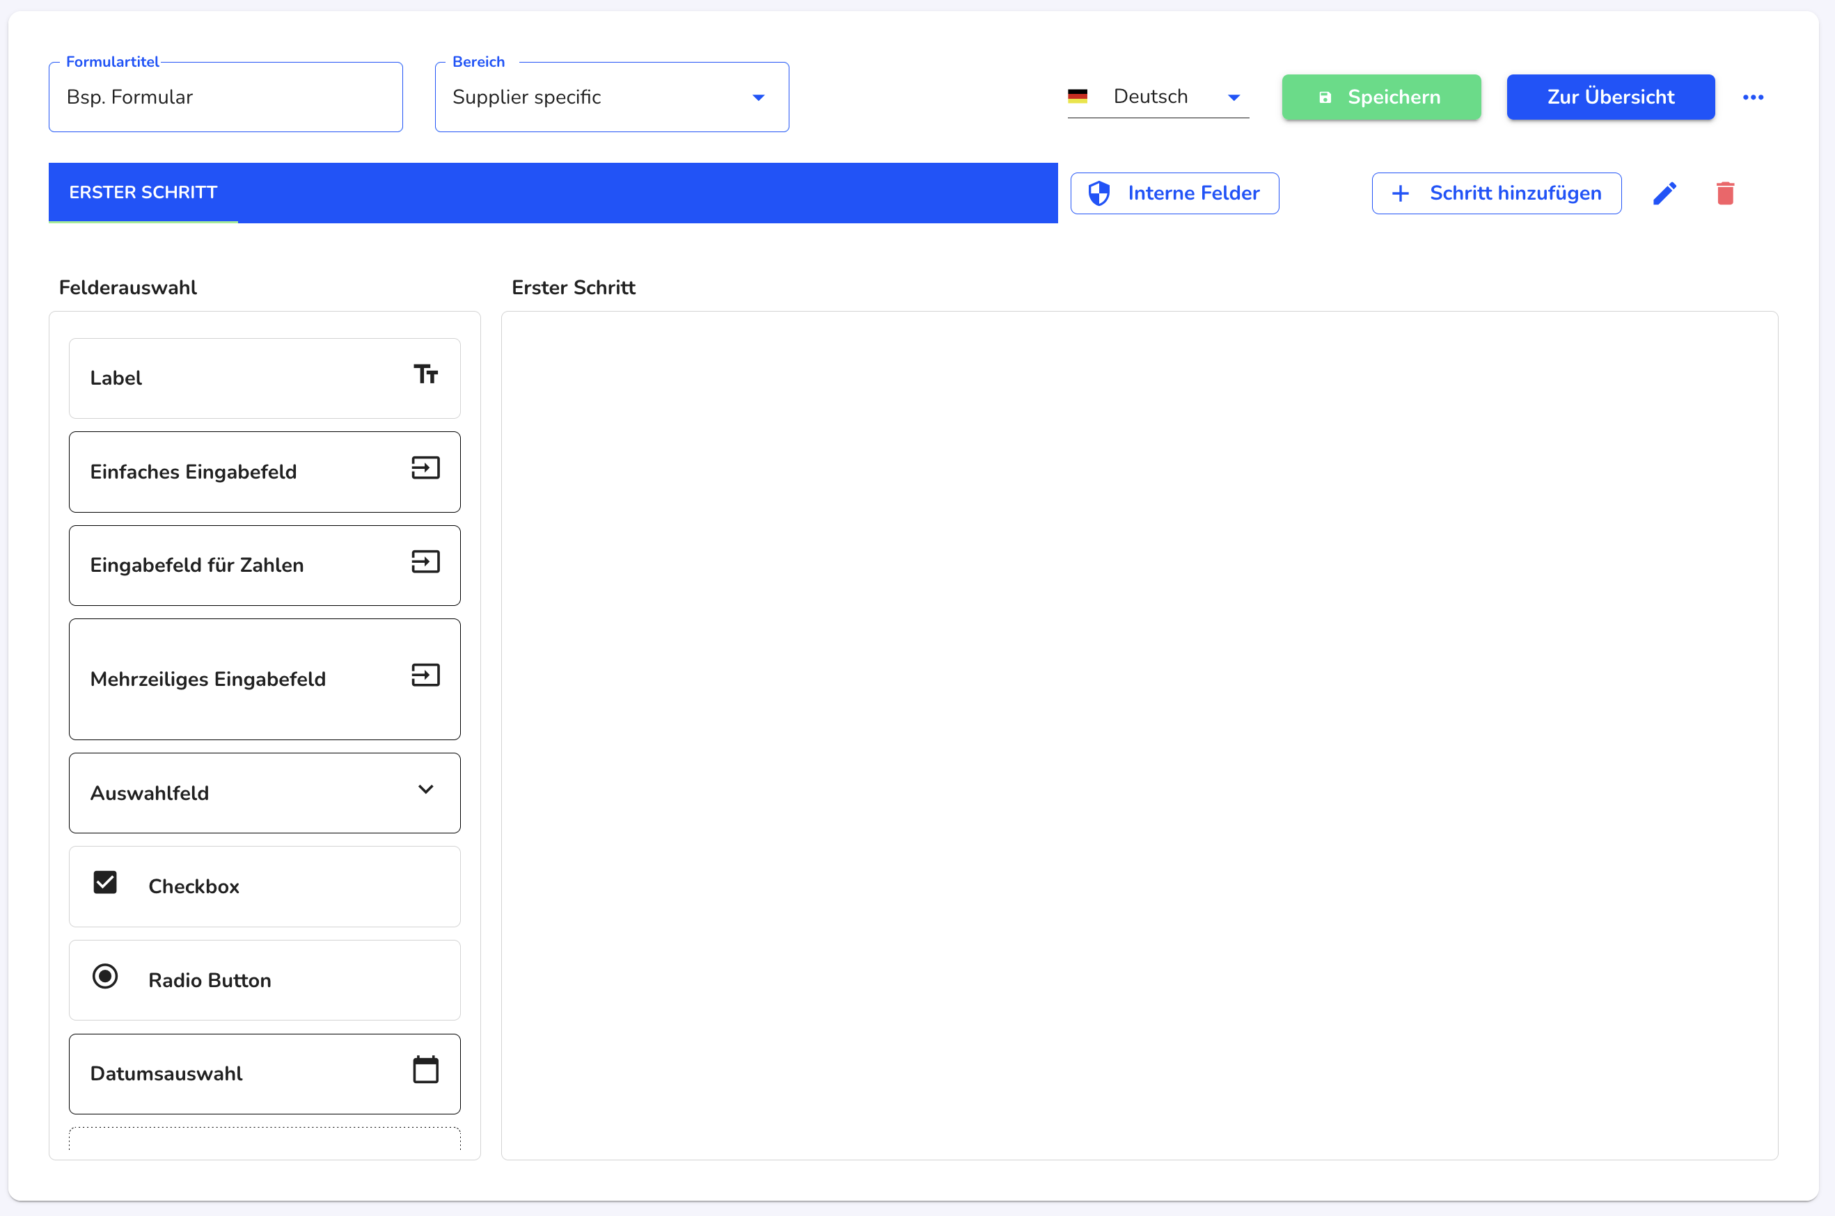
Task: Click calendar icon on Datumsauswahl
Action: tap(426, 1069)
